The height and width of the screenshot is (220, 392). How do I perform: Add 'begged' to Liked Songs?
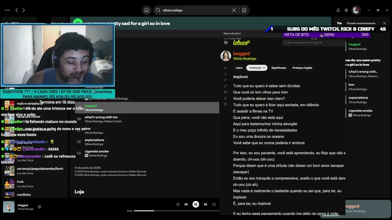click(x=40, y=207)
